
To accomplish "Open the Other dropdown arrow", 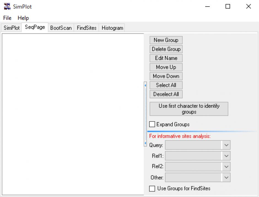I will tap(226, 177).
